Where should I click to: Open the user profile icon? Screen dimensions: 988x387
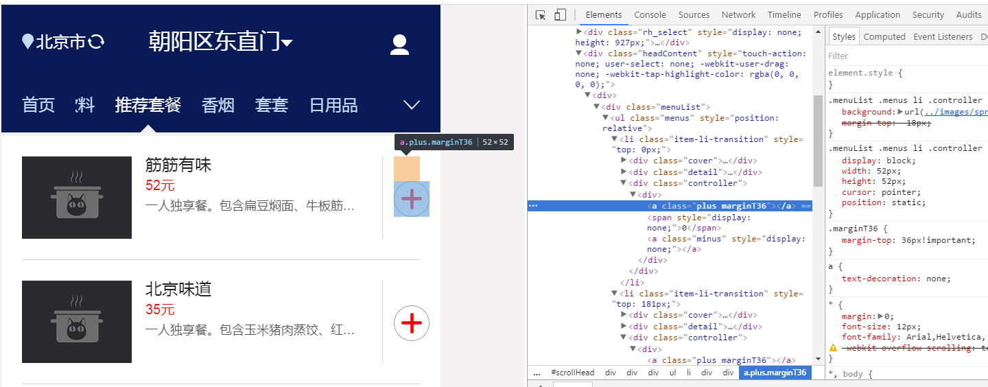click(x=399, y=45)
